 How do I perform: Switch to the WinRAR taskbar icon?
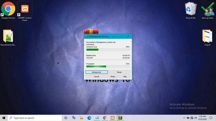click(x=120, y=118)
